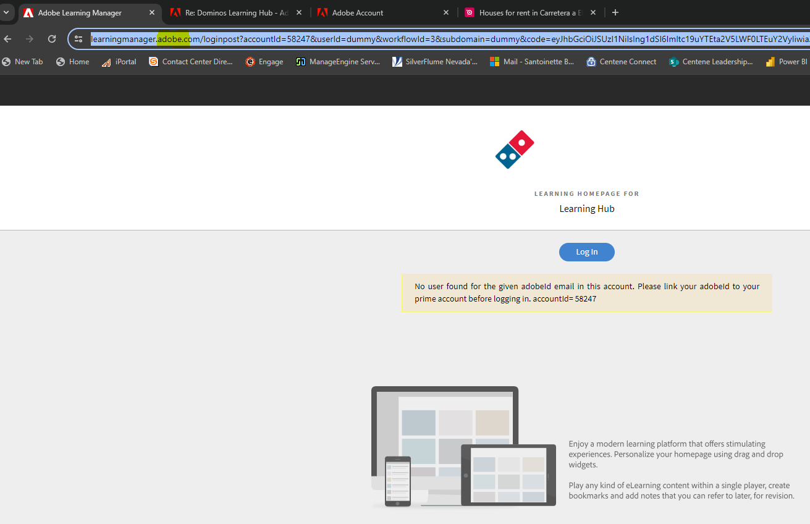Click inside the address bar

pos(309,38)
